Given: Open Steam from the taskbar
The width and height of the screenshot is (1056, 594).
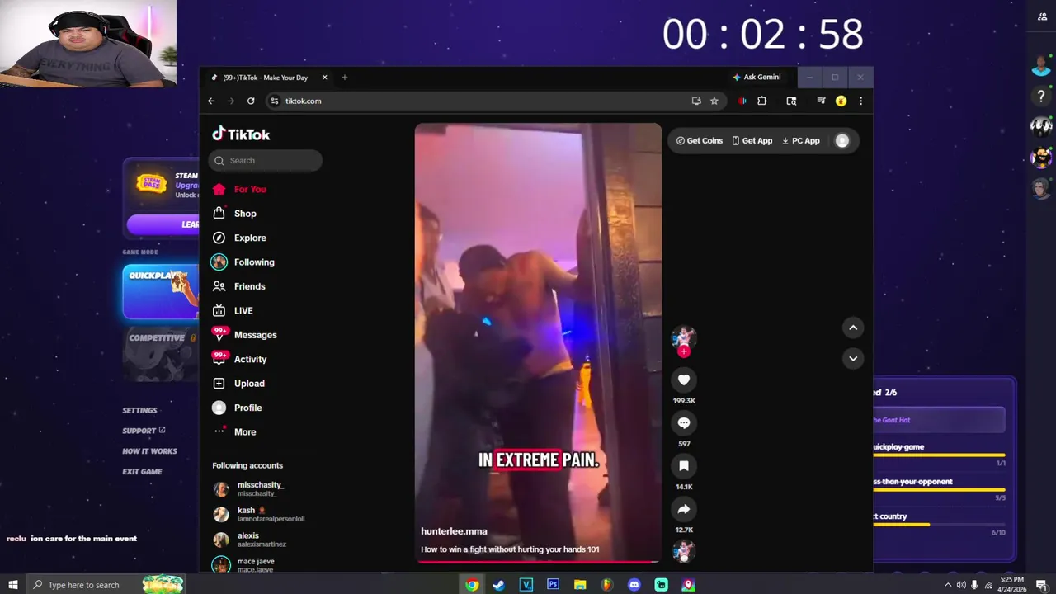Looking at the screenshot, I should [x=498, y=585].
